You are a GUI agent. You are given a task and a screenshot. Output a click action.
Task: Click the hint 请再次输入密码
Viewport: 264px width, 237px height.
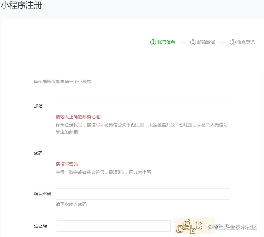(71, 204)
